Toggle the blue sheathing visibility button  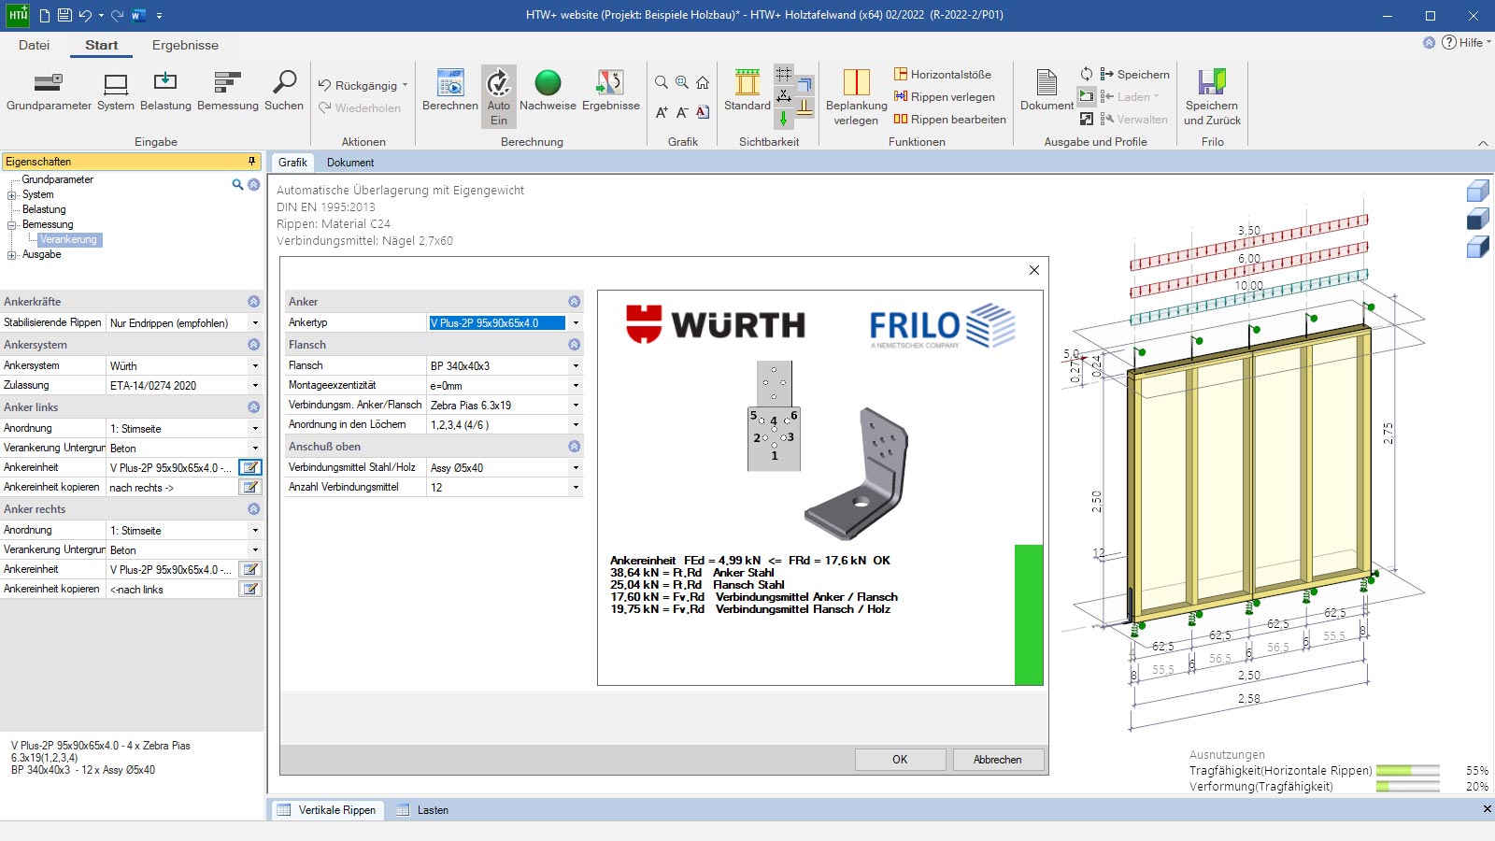click(x=804, y=85)
